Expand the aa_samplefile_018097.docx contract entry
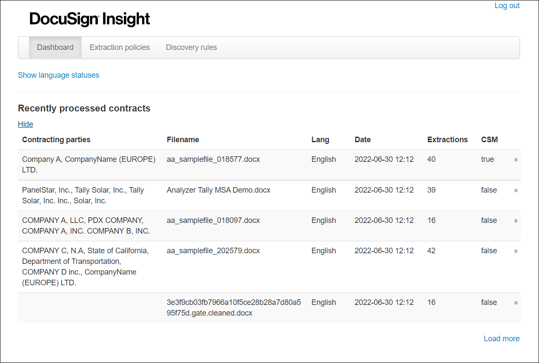Screen dimensions: 539x363 point(516,220)
